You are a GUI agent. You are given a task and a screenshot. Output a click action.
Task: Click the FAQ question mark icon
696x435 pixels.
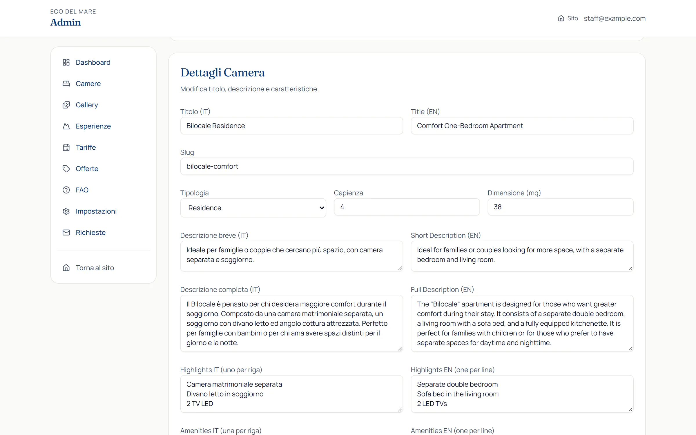click(x=66, y=190)
